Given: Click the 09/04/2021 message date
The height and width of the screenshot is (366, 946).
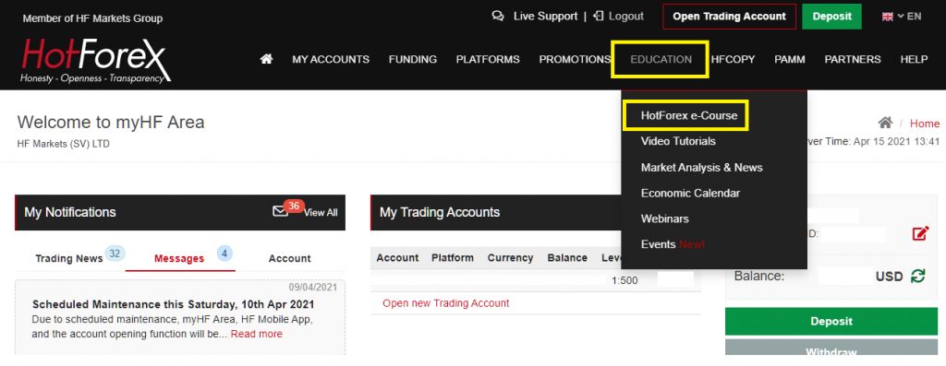Looking at the screenshot, I should (x=312, y=287).
